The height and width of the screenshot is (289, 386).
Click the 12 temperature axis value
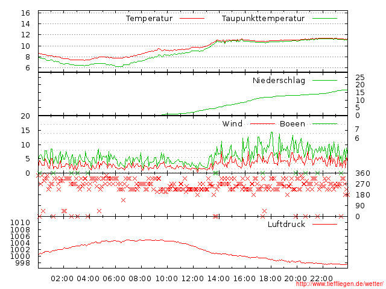coord(25,35)
